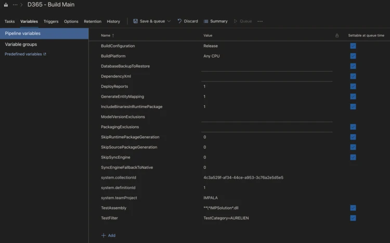Toggle the TestFilter queue time checkbox
390x243 pixels.
(353, 218)
